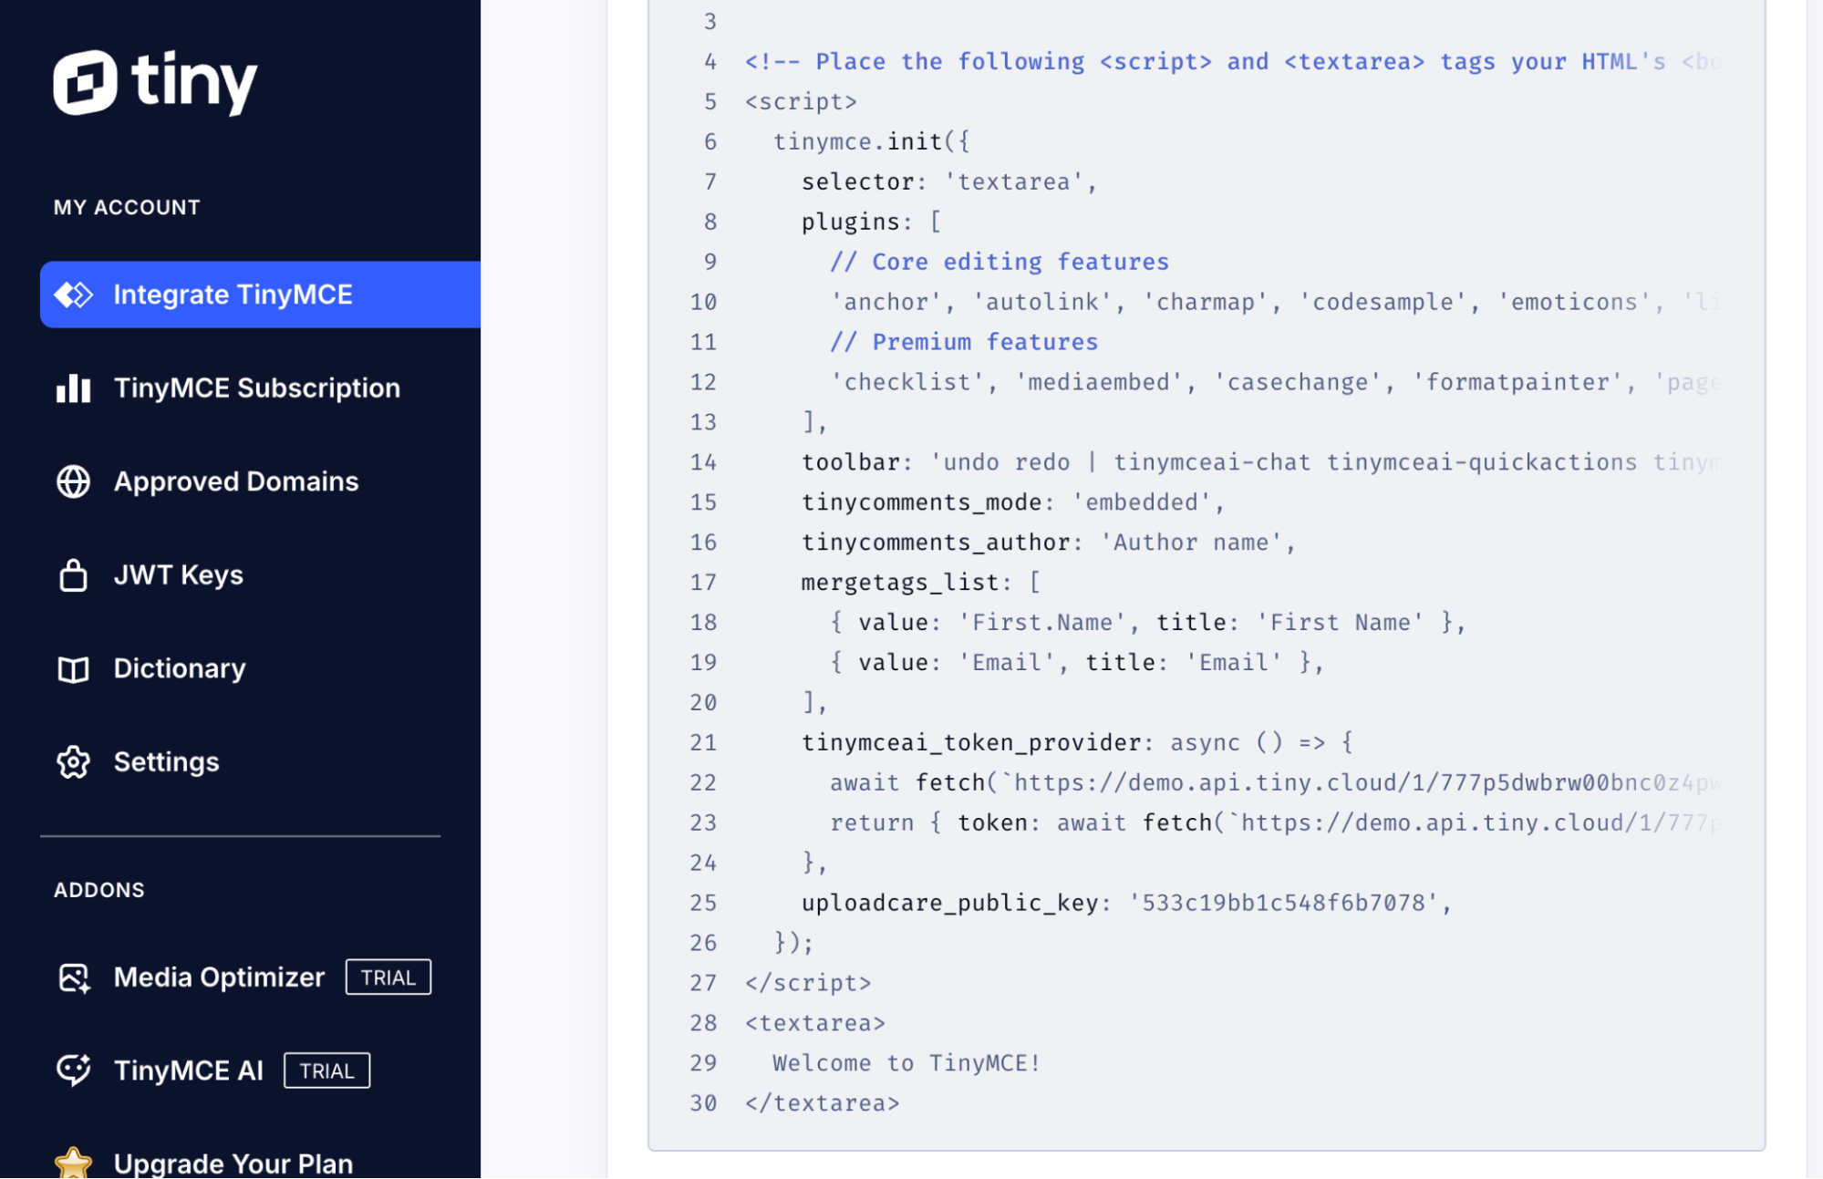Click the Integrate TinyMCE diamond icon
Image resolution: width=1823 pixels, height=1179 pixels.
pyautogui.click(x=74, y=295)
